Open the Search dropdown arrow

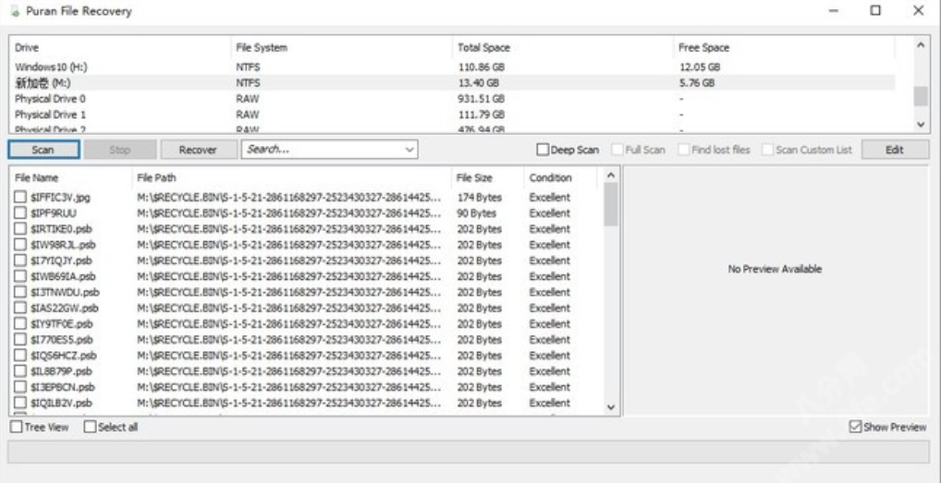point(409,150)
